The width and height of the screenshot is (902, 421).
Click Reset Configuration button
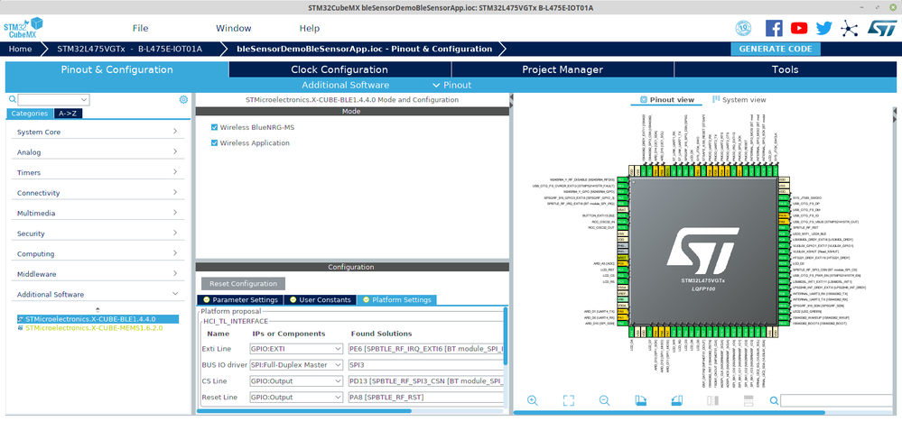(244, 284)
